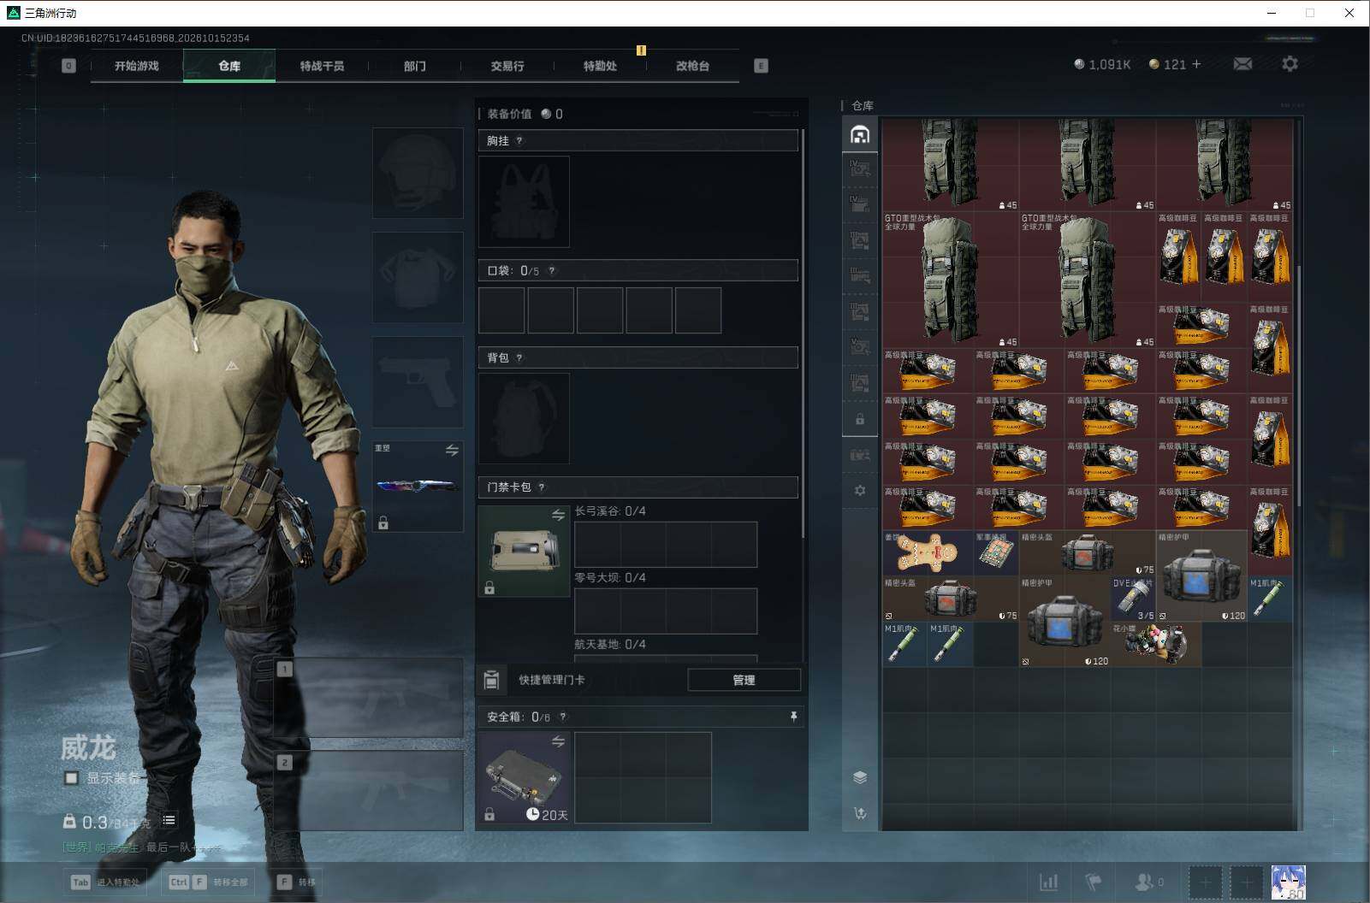Click the 转移全部 button
1370x903 pixels.
(209, 882)
